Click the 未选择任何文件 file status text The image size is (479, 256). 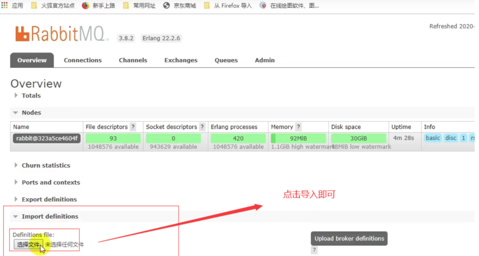64,245
